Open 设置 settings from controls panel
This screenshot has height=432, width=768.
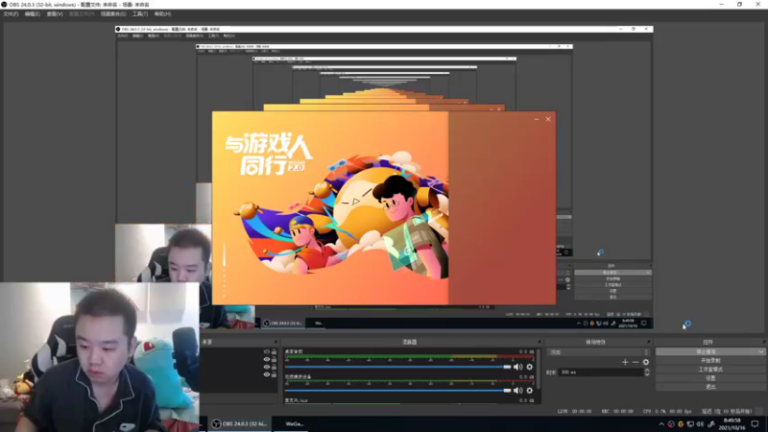click(x=710, y=378)
